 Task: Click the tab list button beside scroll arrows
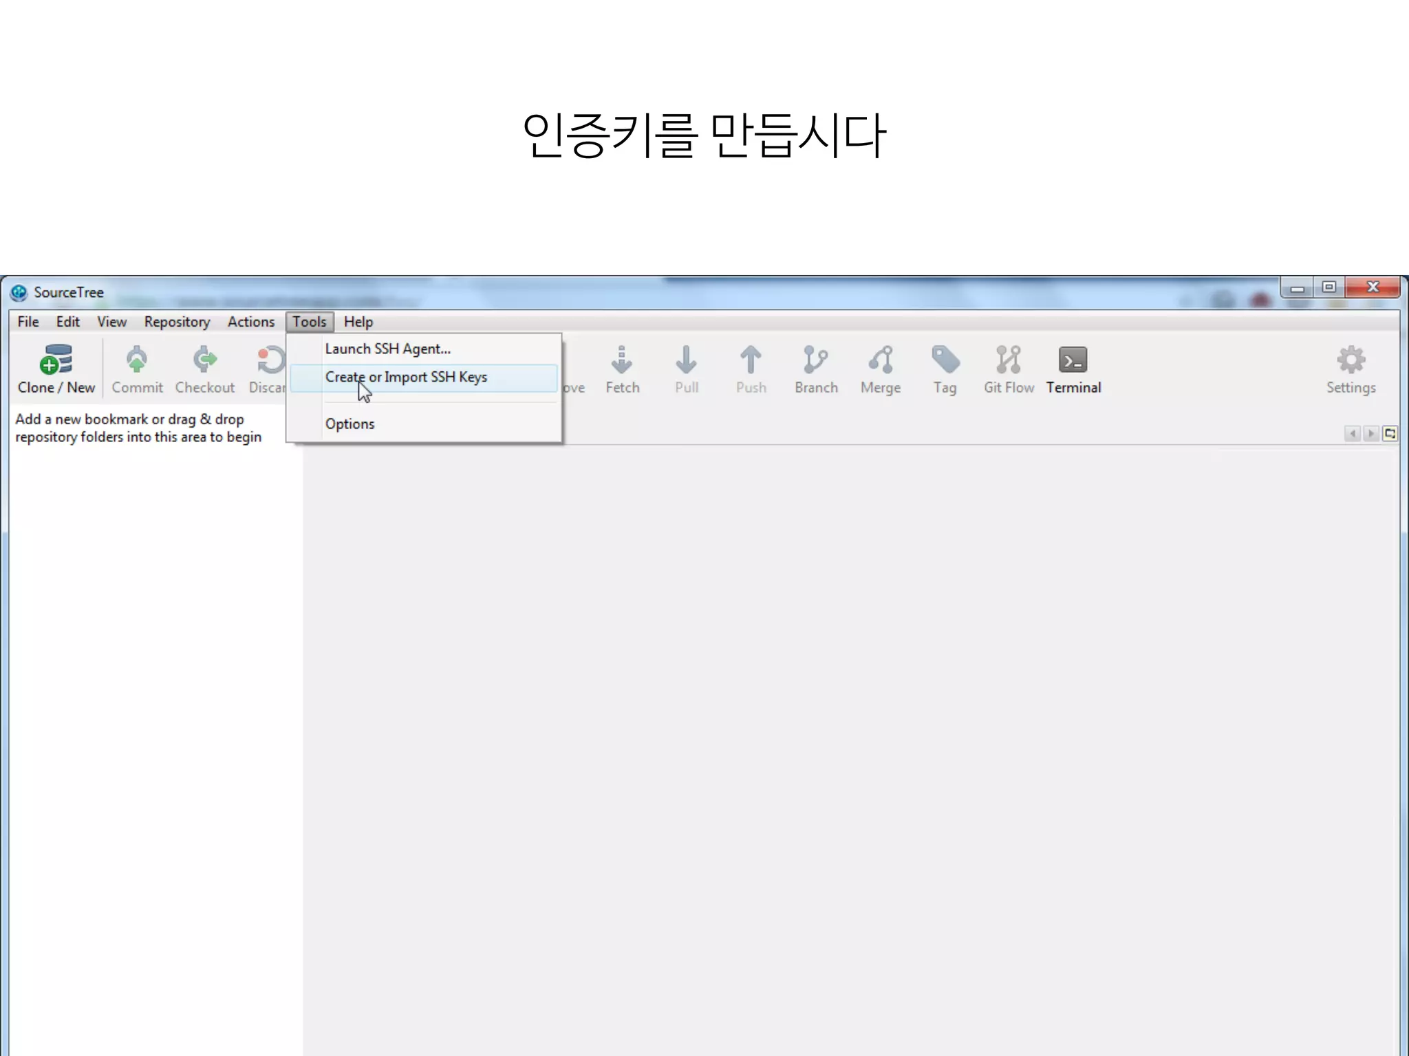tap(1390, 434)
